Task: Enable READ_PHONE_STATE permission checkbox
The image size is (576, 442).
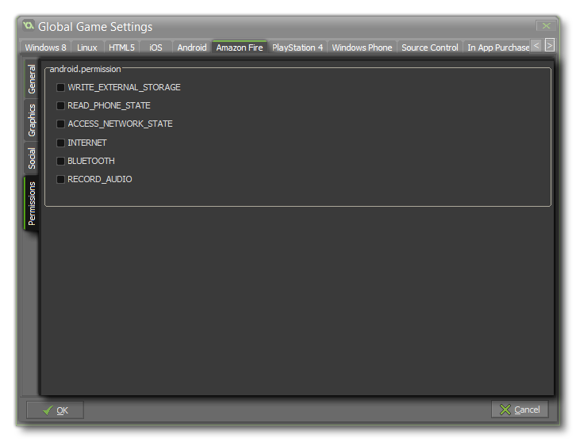Action: (60, 106)
